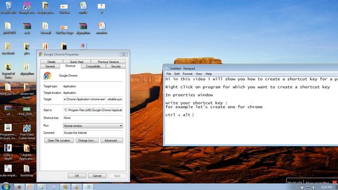Click the Shortcut key field showing None
338x190 pixels.
click(x=93, y=118)
